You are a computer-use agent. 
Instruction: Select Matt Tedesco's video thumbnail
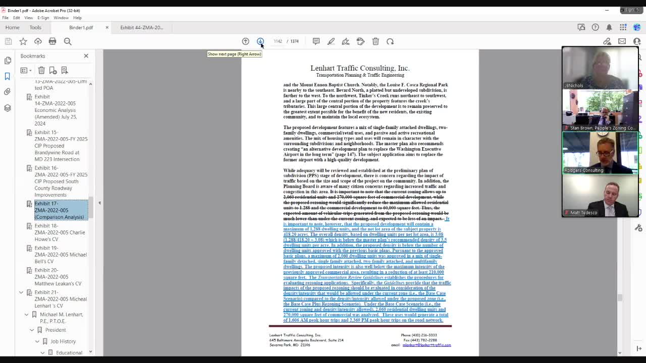tap(600, 196)
